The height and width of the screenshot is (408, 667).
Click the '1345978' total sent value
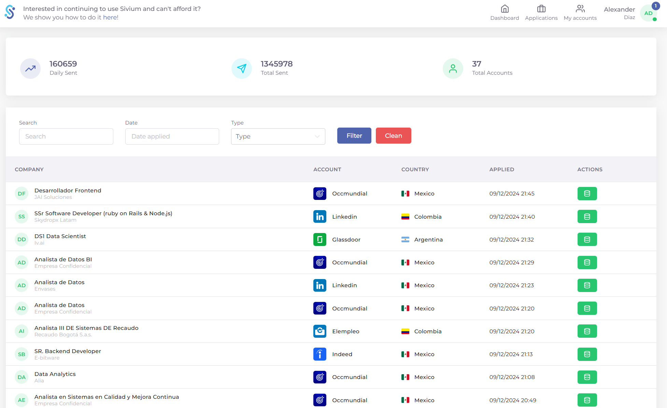276,64
